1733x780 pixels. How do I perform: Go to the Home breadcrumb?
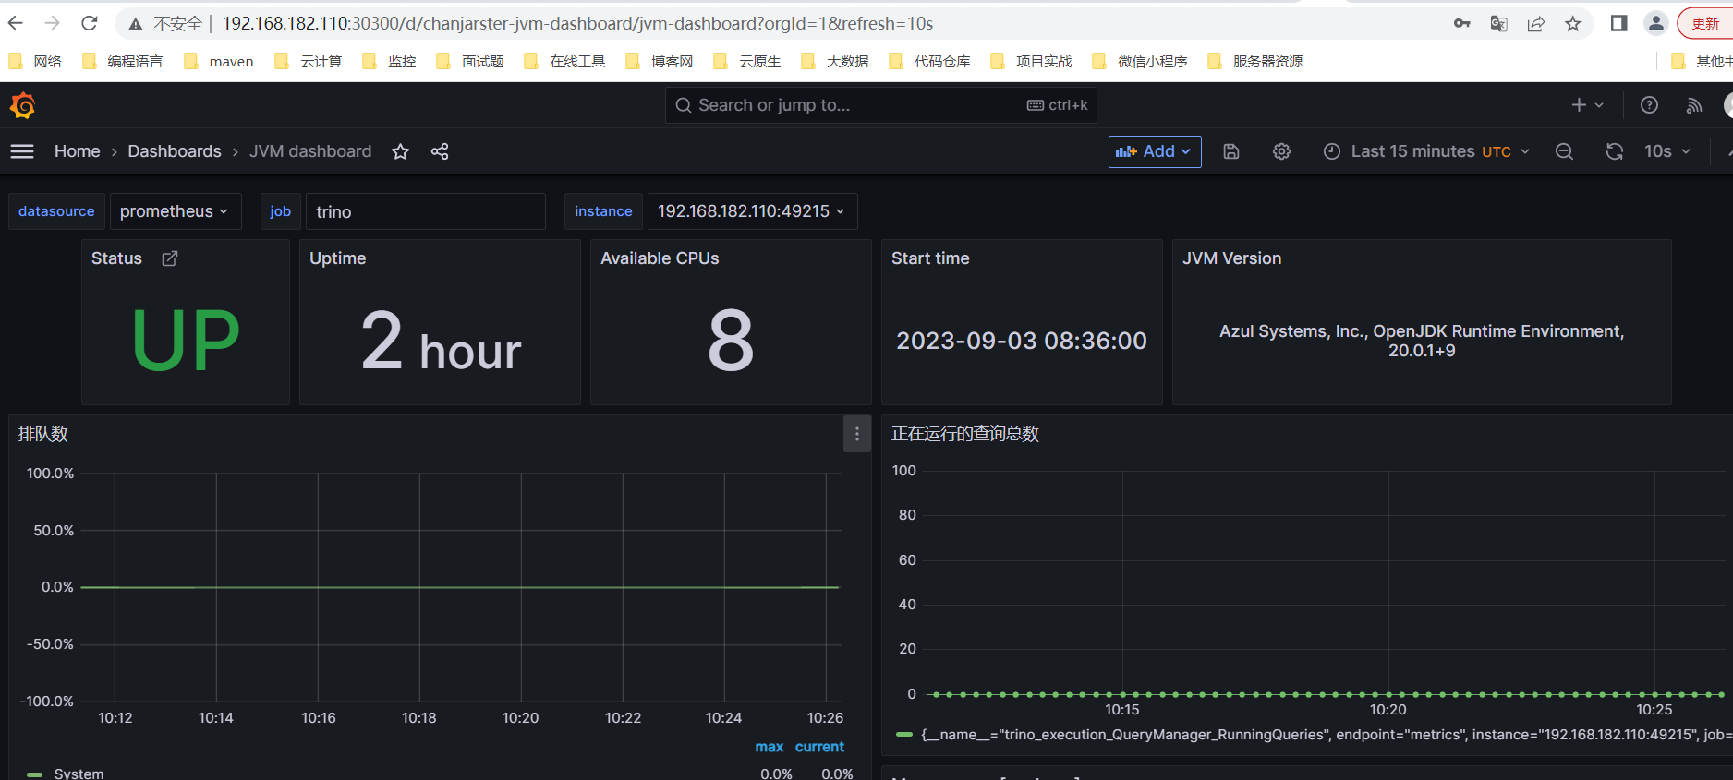click(77, 151)
